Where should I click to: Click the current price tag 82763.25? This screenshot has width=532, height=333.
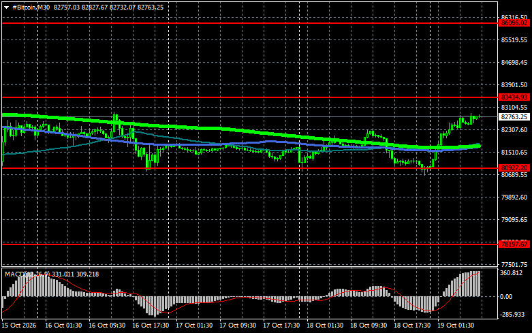click(514, 117)
